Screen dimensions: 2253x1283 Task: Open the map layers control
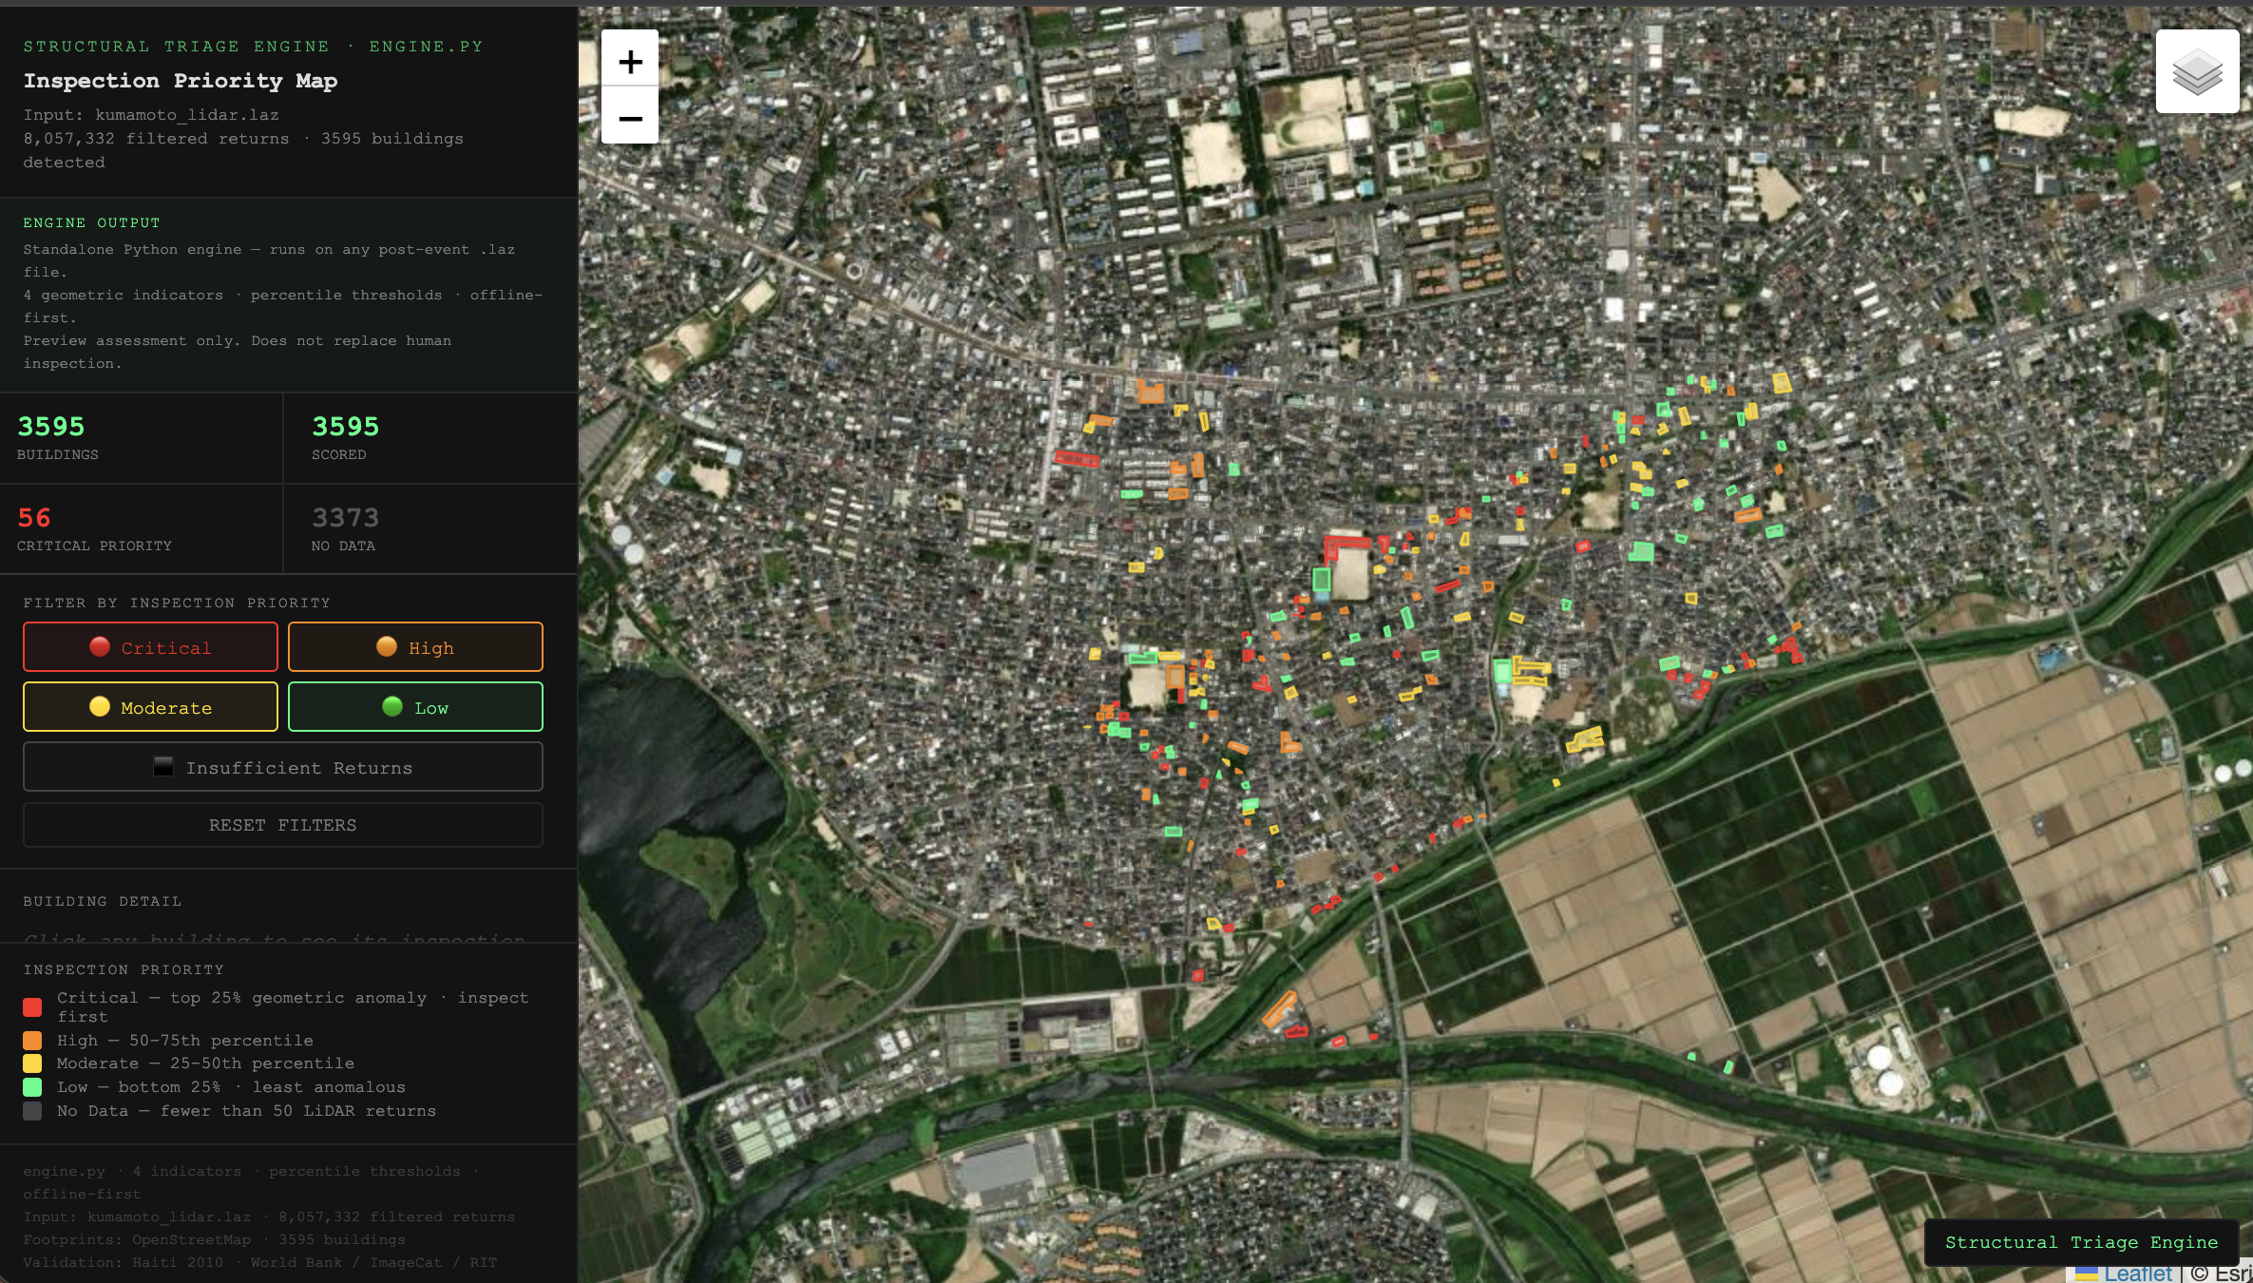coord(2197,71)
